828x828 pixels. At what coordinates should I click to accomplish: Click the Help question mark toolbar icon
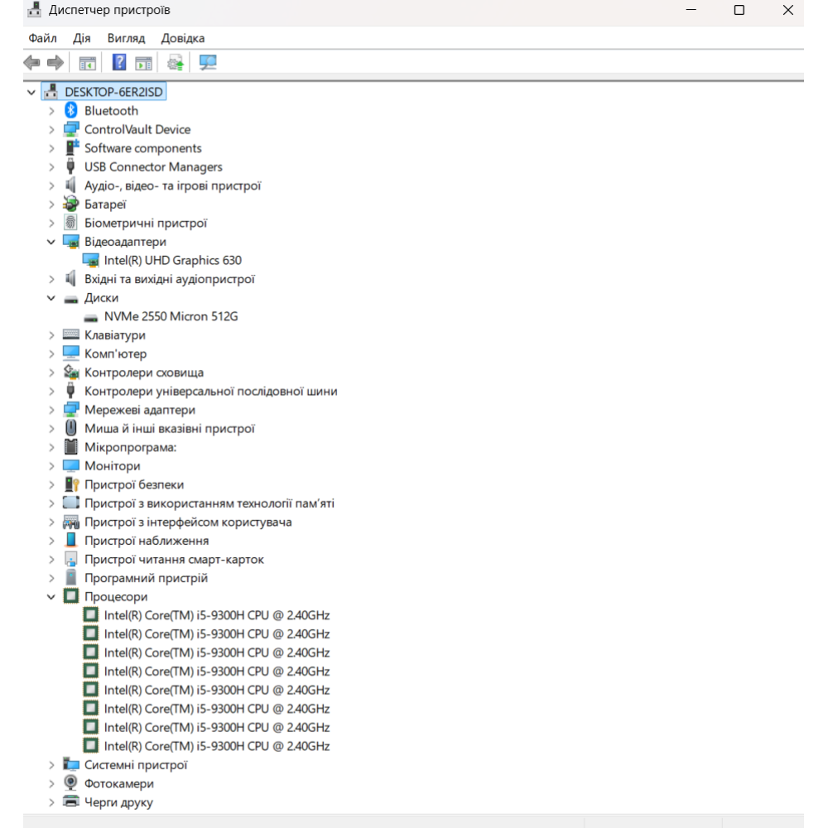coord(119,62)
